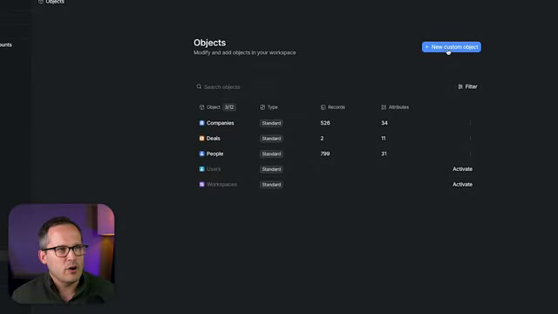Click the 3/12 object count badge
The image size is (558, 314).
tap(229, 107)
